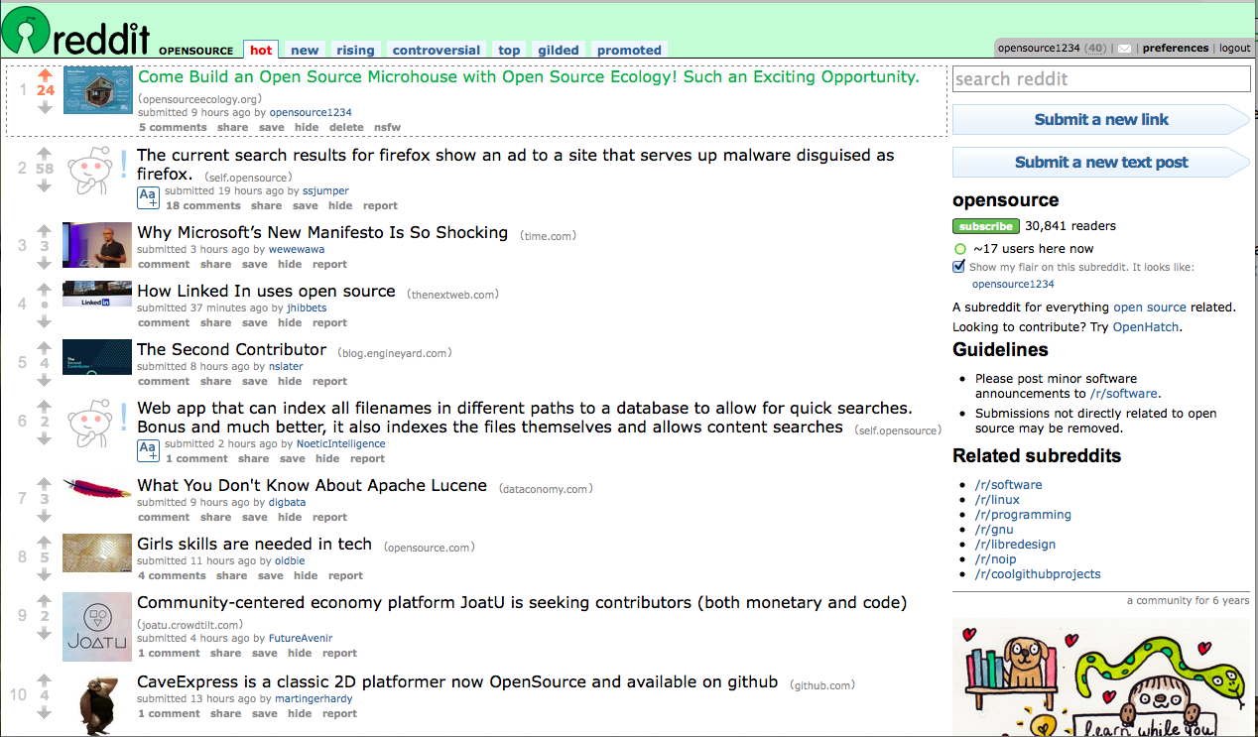Open the Microhouse post thumbnail
This screenshot has height=737, width=1258.
(x=98, y=90)
